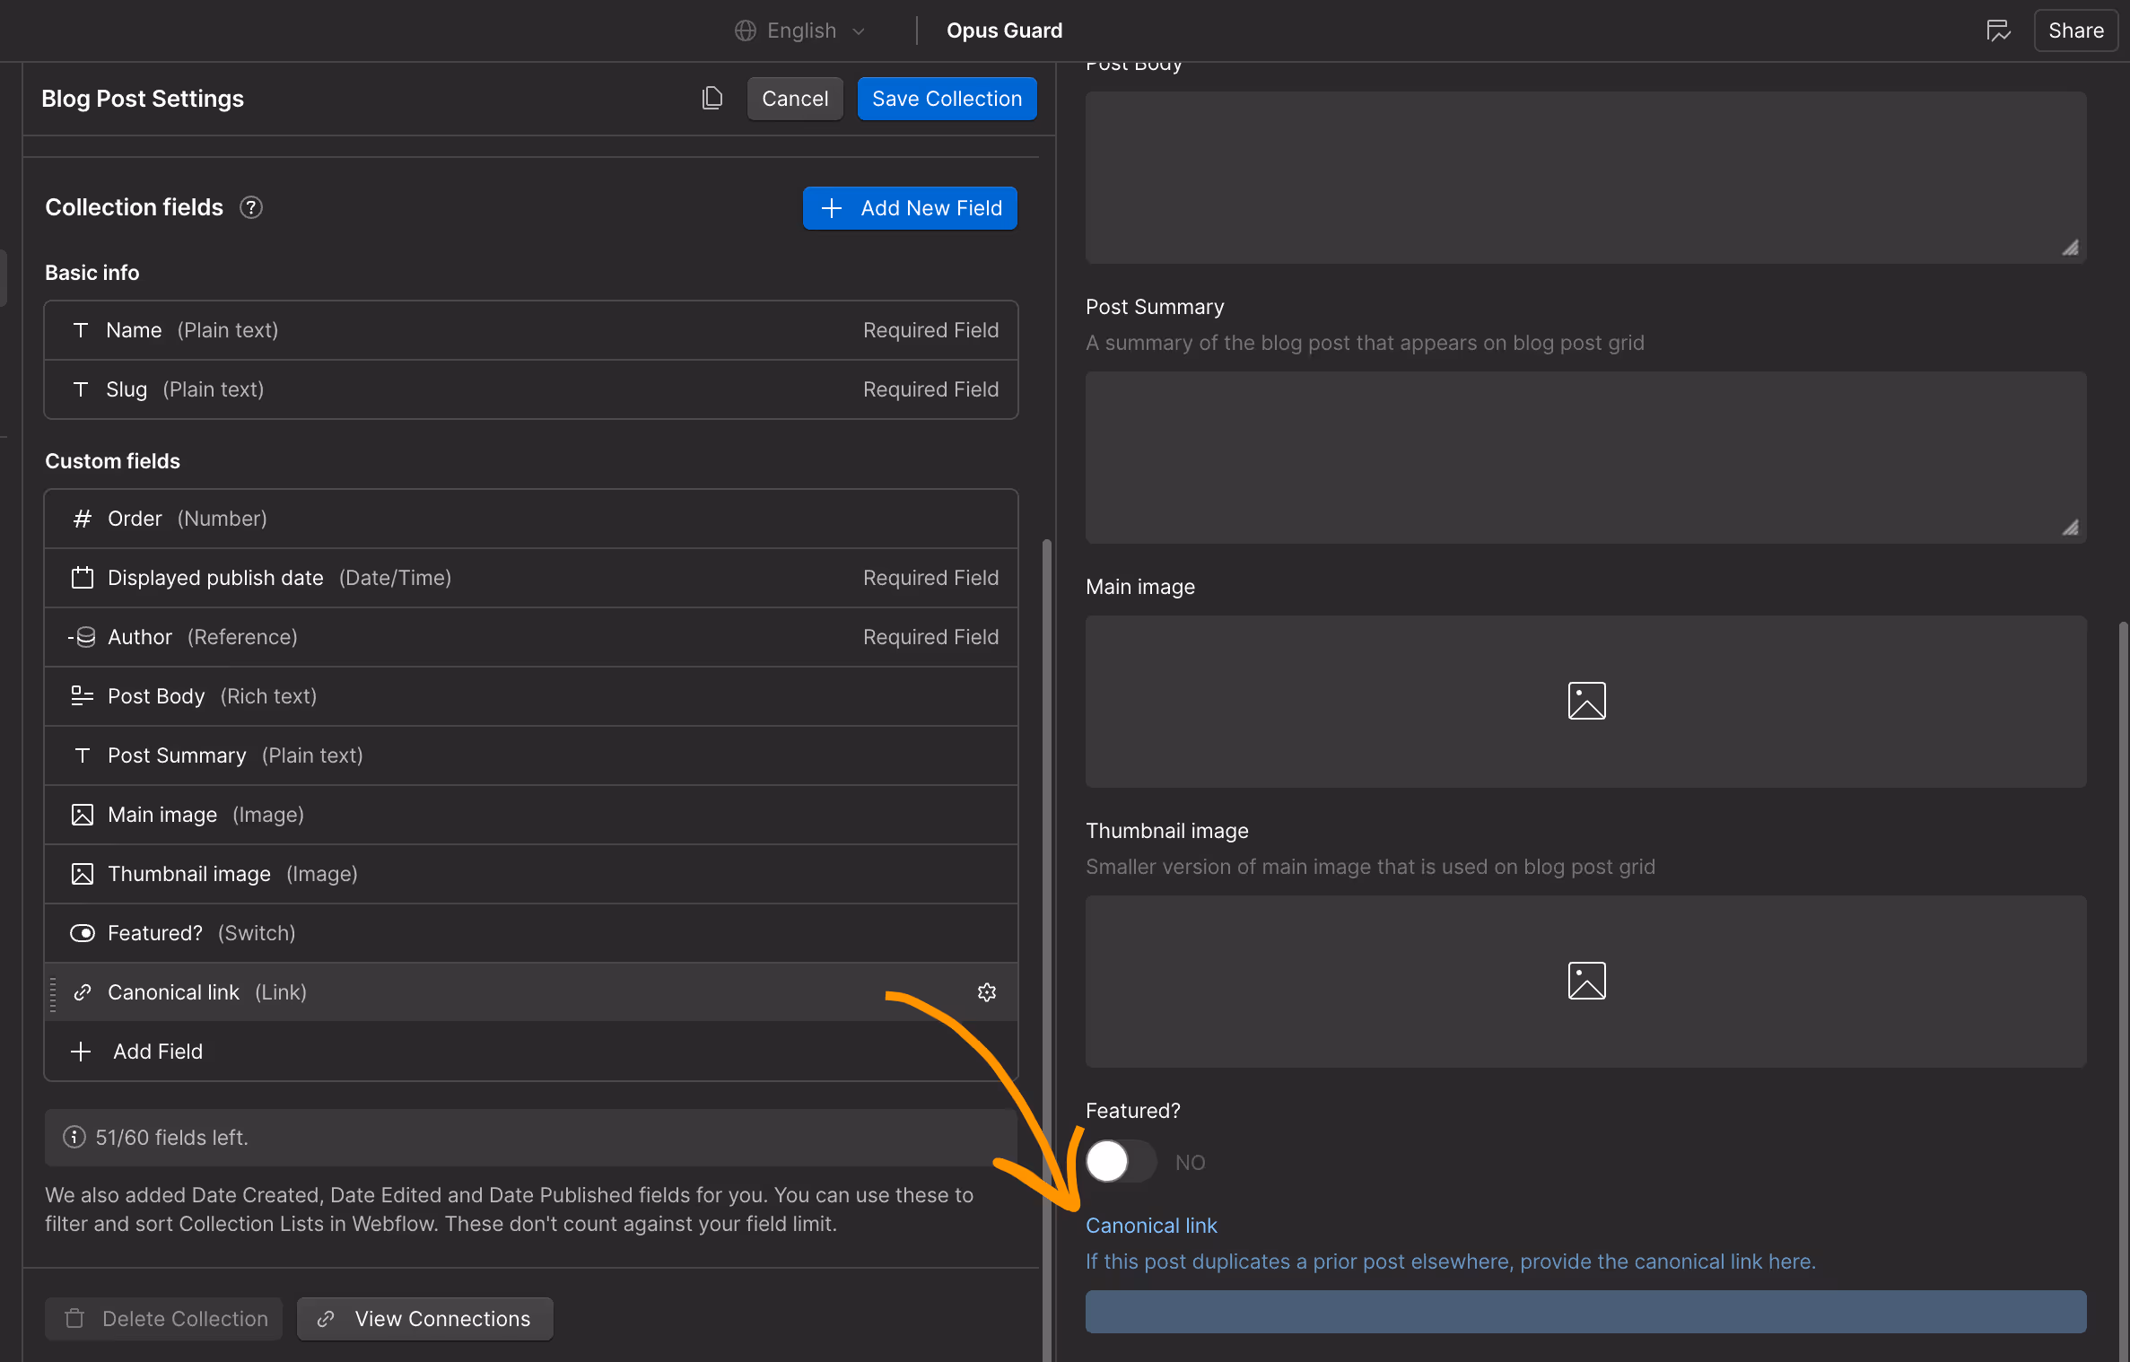Select the Post Body rich text field
The image size is (2130, 1362).
(x=530, y=696)
